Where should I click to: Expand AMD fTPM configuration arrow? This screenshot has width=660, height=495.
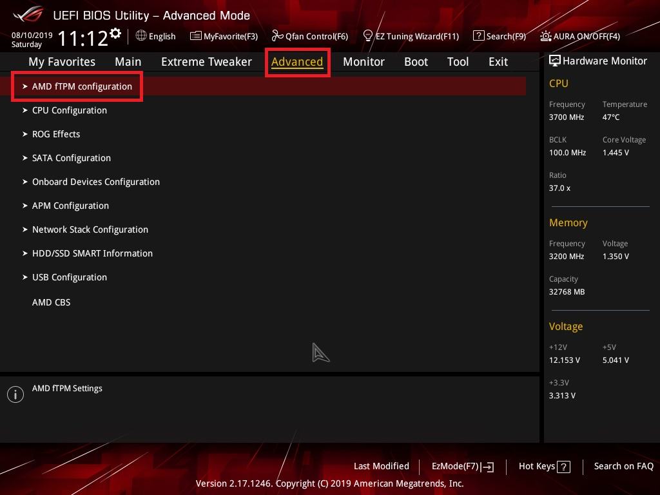pyautogui.click(x=25, y=86)
